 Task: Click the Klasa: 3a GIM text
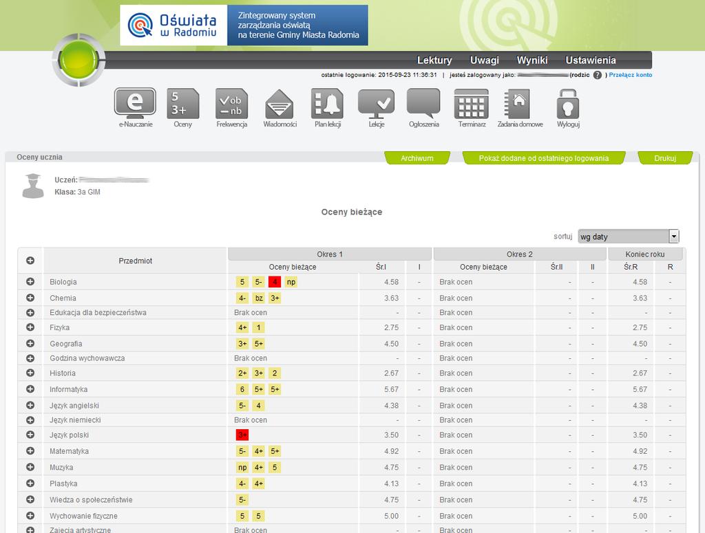tap(77, 192)
